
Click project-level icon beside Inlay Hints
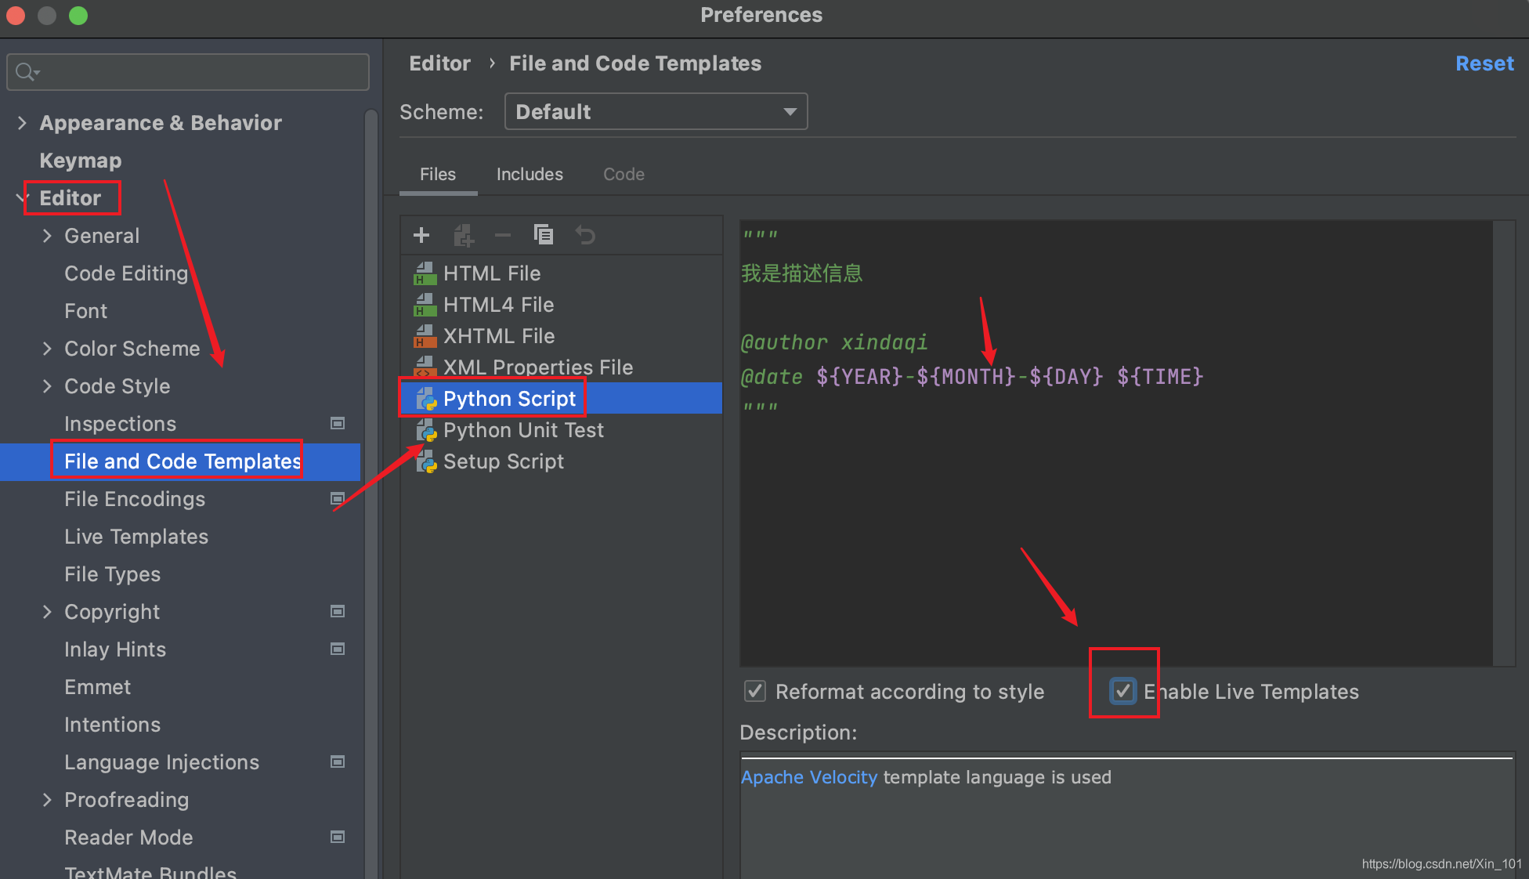pyautogui.click(x=338, y=649)
